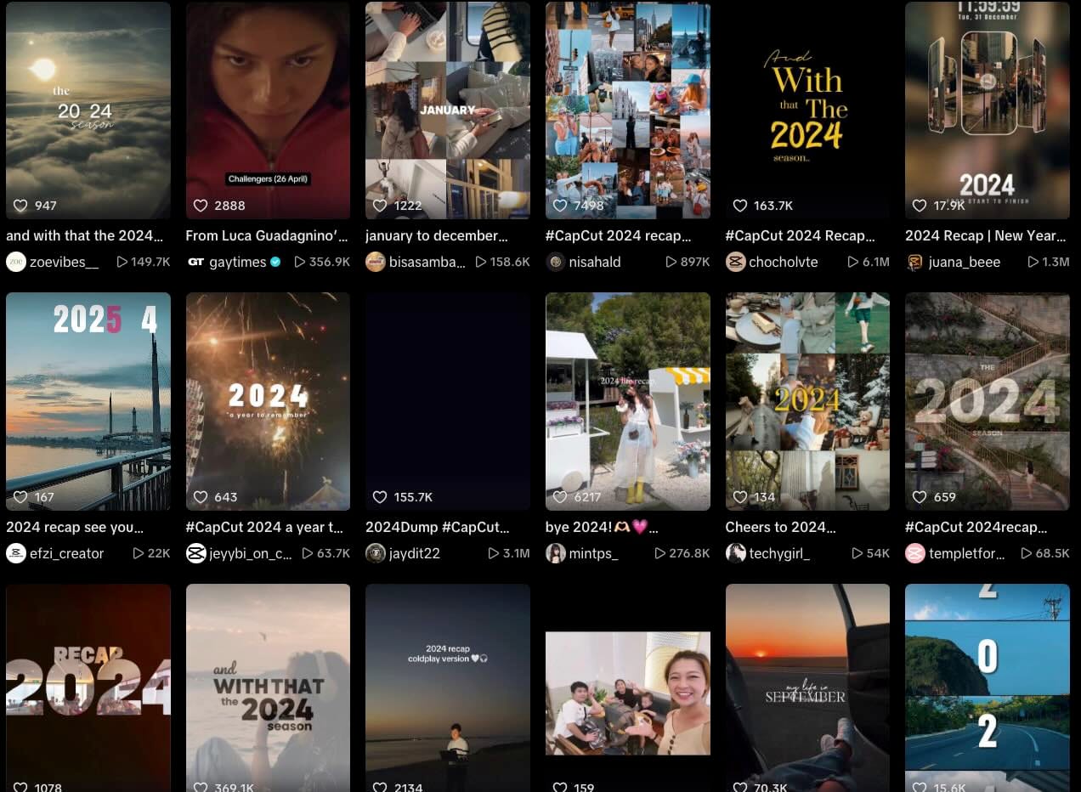Click the juana_beee profile avatar
Screen dimensions: 1081x792
click(915, 262)
